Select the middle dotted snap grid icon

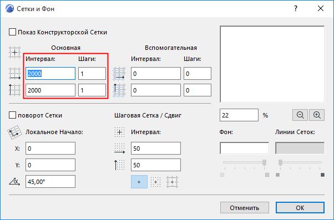pos(155,182)
